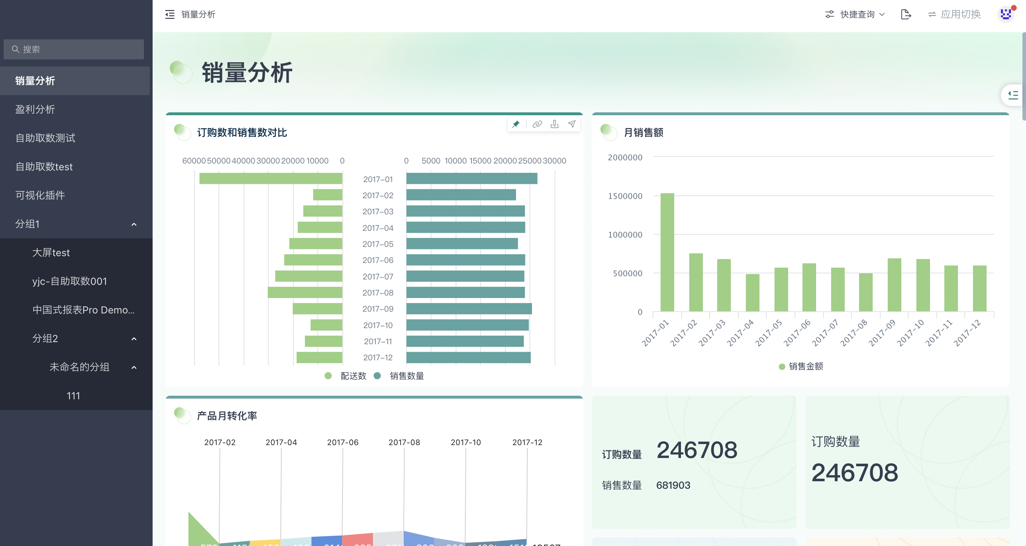
Task: Open 可视化插件 in sidebar
Action: (40, 195)
